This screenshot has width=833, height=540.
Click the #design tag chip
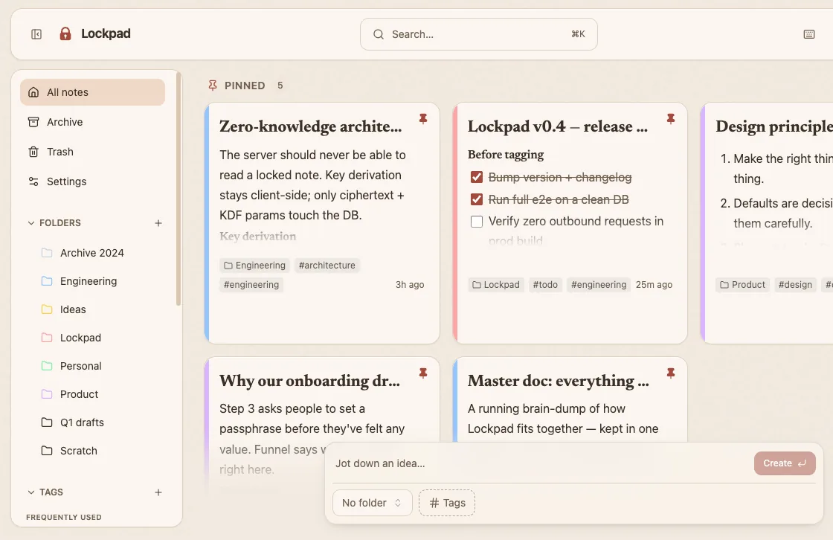[x=795, y=284]
